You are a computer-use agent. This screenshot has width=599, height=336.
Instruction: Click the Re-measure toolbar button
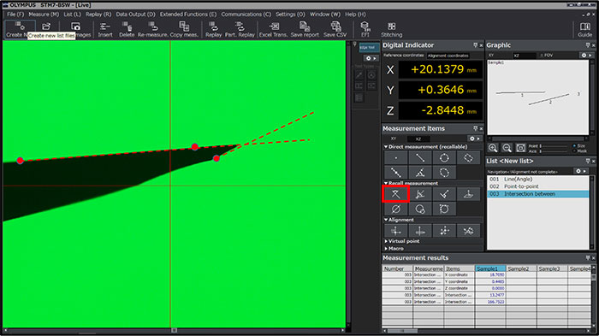(x=153, y=29)
